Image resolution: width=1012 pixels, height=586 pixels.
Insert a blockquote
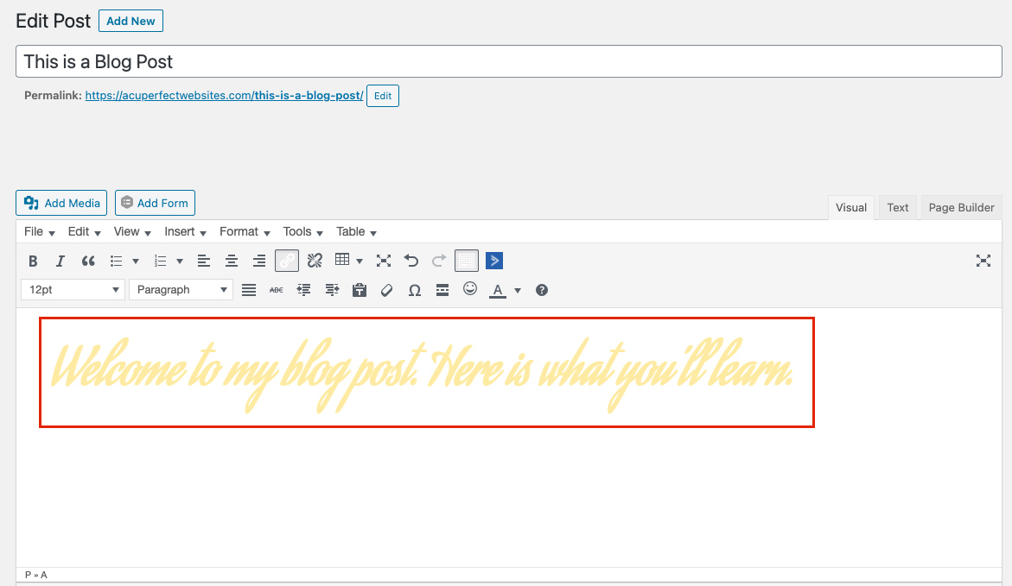[x=87, y=261]
